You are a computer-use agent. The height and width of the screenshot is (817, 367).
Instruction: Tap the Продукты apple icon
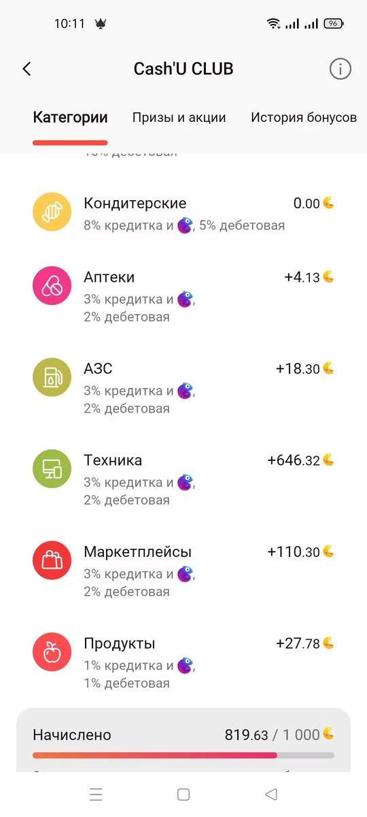[x=52, y=652]
